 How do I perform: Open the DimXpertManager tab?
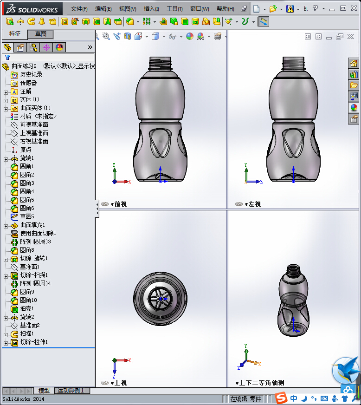point(46,47)
